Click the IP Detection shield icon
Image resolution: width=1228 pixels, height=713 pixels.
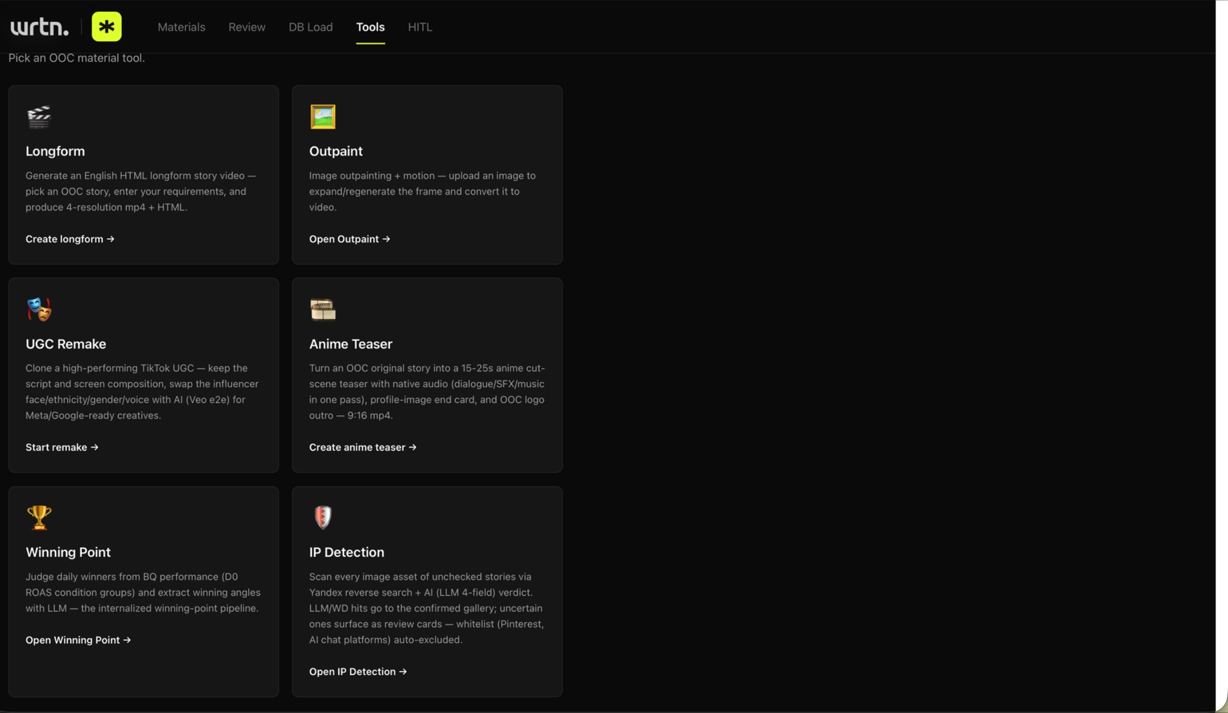[323, 517]
